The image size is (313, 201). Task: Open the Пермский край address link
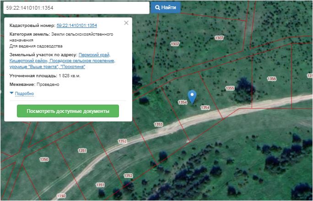click(x=94, y=54)
